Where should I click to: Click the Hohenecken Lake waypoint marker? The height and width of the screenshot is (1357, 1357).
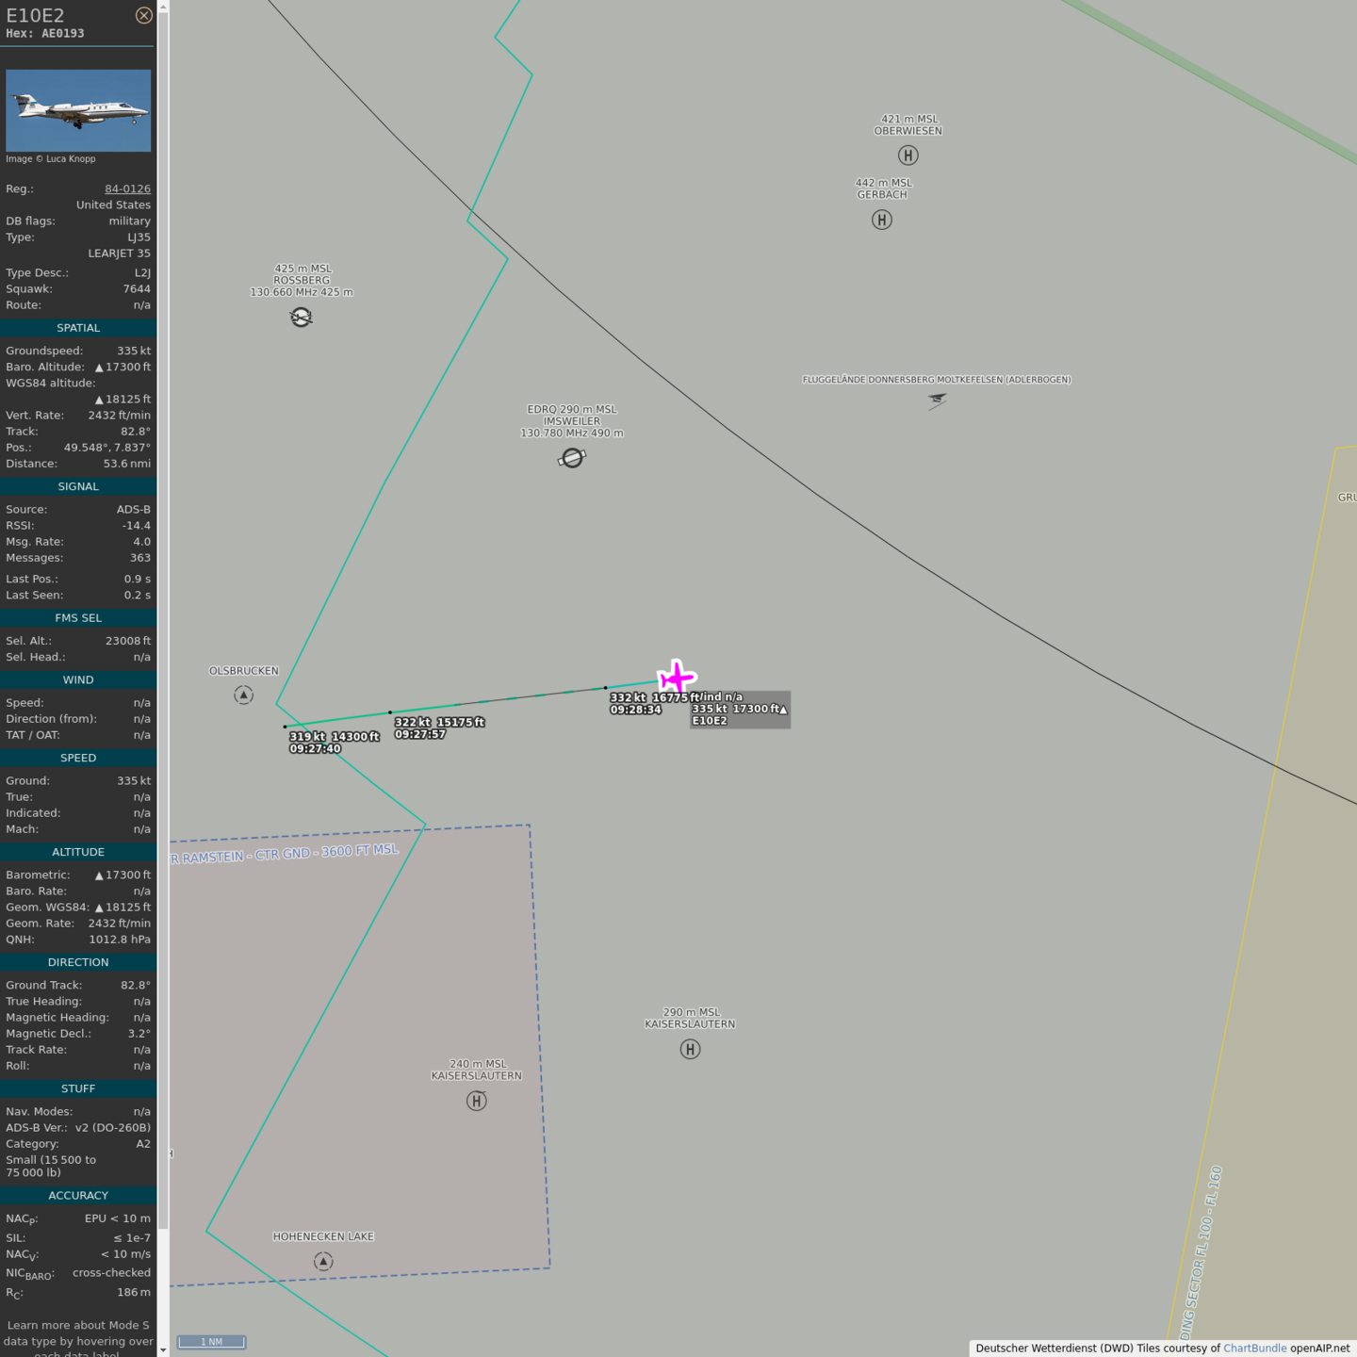pyautogui.click(x=323, y=1261)
